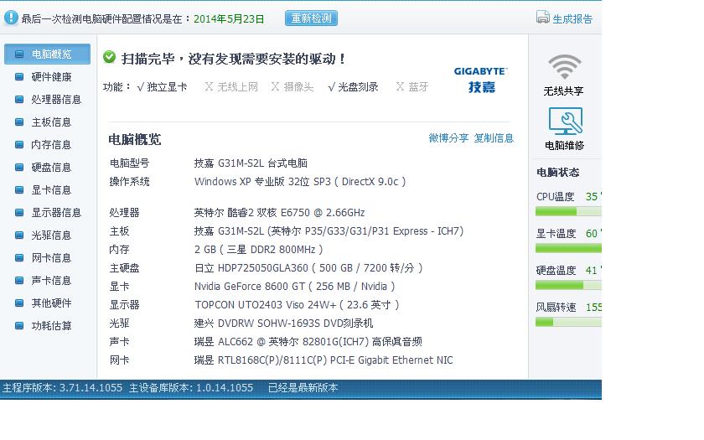Click the 日立 HDP725050GLA360 hard disk text

click(x=308, y=268)
